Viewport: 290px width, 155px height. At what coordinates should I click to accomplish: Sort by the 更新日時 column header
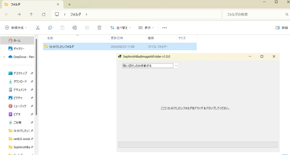[x=117, y=38]
